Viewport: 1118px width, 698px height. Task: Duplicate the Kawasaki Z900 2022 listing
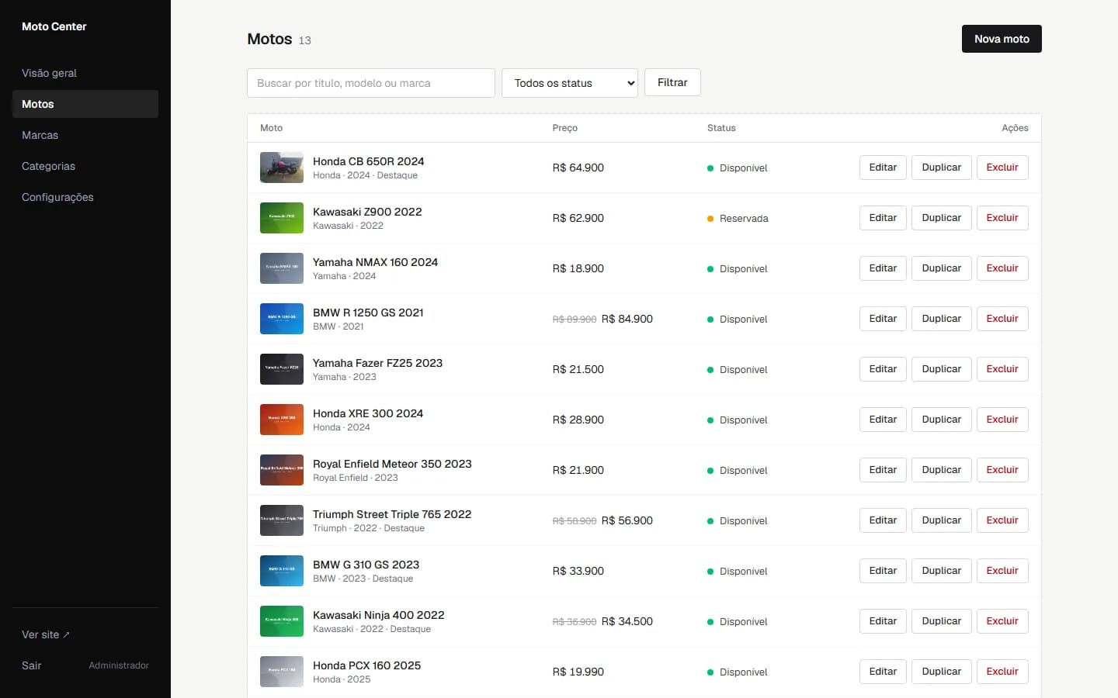tap(941, 218)
